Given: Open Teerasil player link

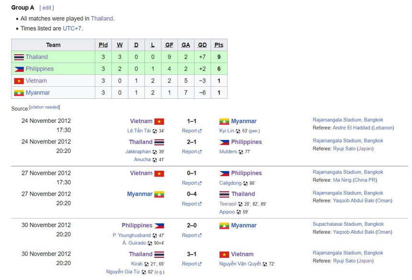Looking at the screenshot, I should tap(227, 204).
